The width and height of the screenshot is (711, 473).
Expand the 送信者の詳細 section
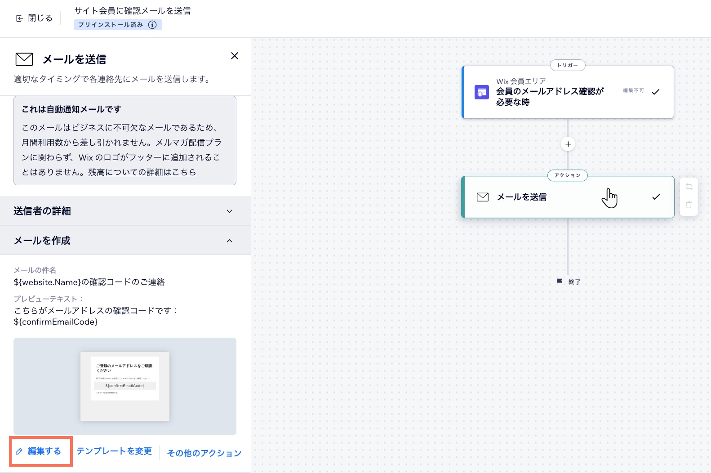[125, 211]
